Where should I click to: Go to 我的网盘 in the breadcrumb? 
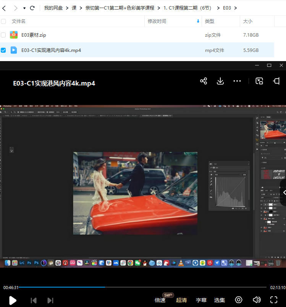(53, 8)
